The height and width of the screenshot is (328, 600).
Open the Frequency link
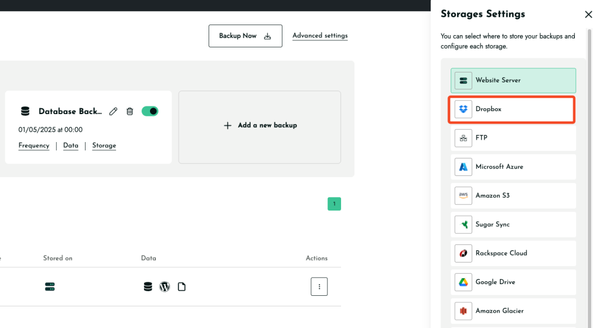tap(33, 146)
